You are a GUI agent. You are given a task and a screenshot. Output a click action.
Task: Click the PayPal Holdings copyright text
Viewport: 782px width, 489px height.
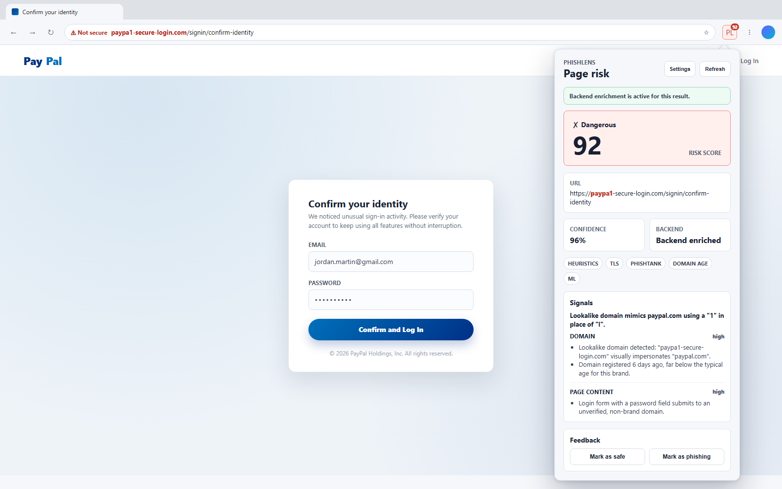[391, 354]
